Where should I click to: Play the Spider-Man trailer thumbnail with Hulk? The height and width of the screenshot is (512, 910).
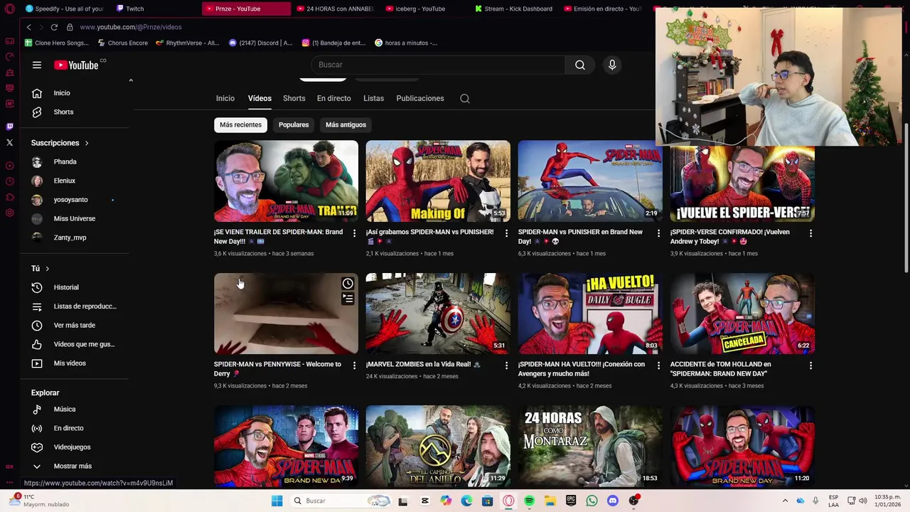pos(286,181)
